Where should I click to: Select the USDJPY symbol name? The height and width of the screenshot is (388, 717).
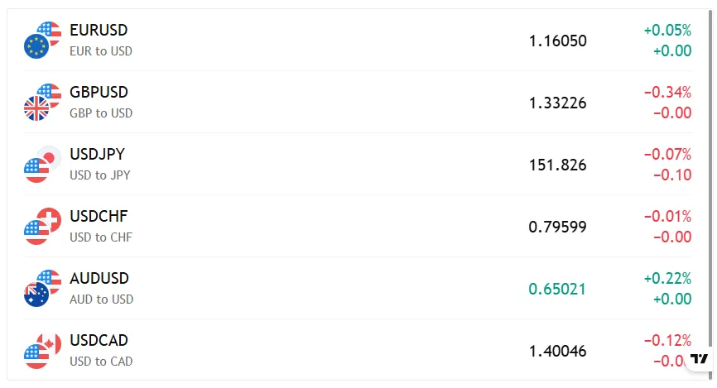[97, 154]
